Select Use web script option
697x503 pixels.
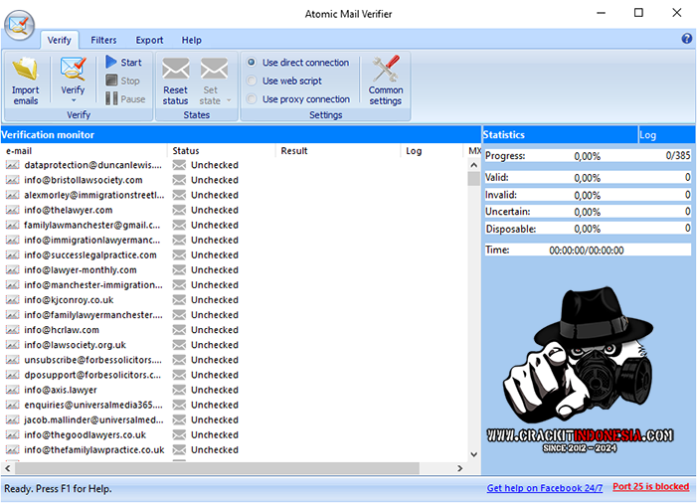252,81
